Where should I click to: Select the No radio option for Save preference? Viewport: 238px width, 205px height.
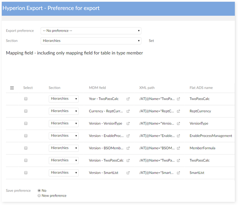(x=39, y=190)
